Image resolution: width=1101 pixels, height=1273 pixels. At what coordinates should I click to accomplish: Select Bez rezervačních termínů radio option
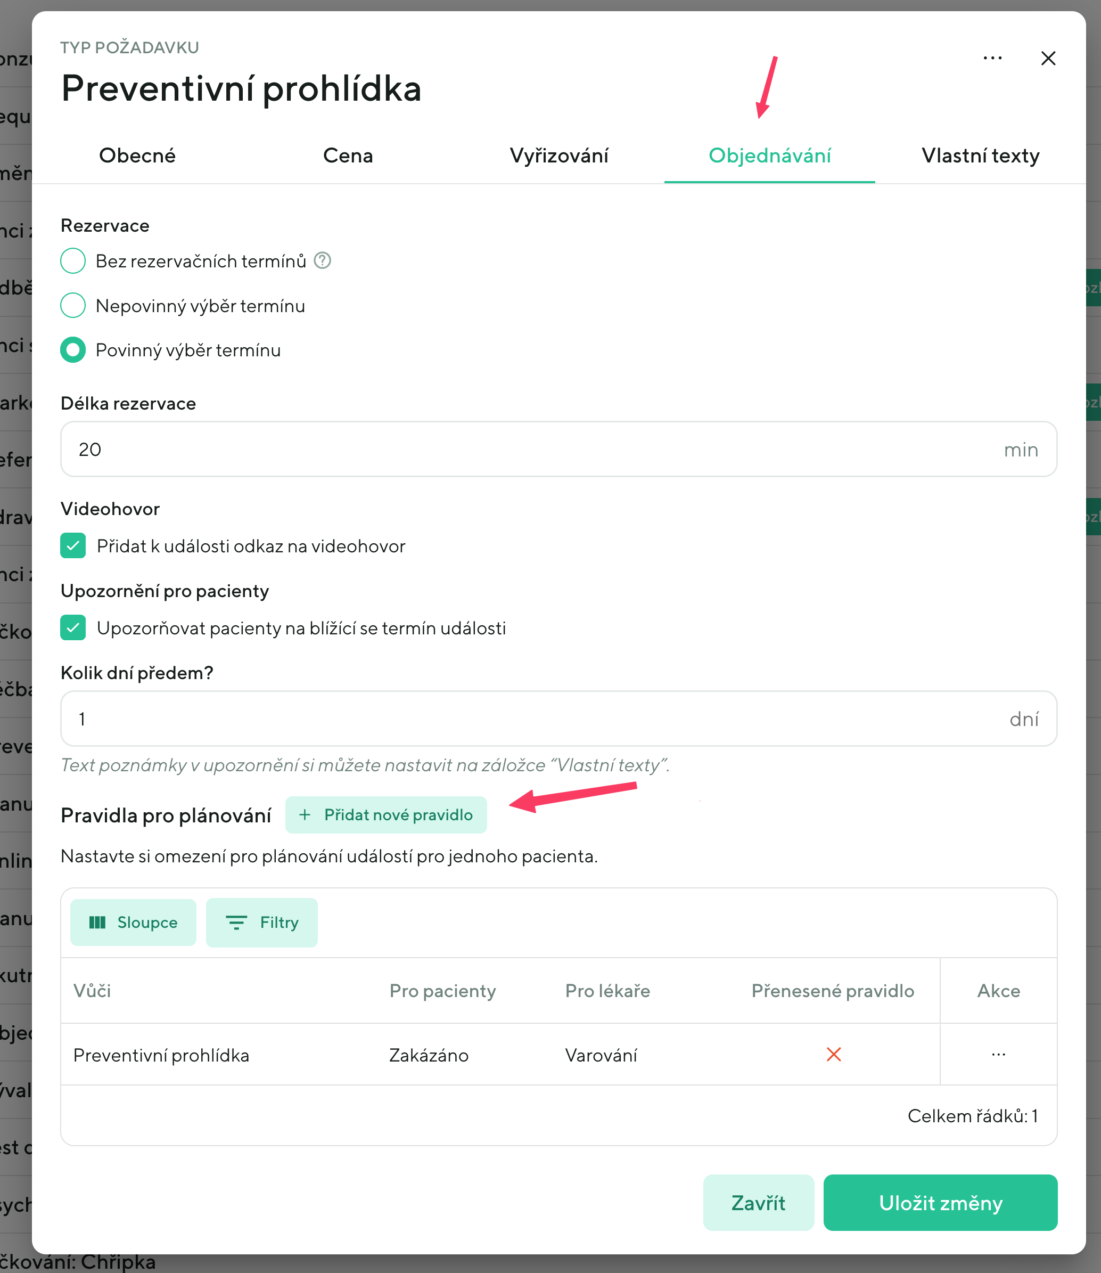pyautogui.click(x=73, y=260)
